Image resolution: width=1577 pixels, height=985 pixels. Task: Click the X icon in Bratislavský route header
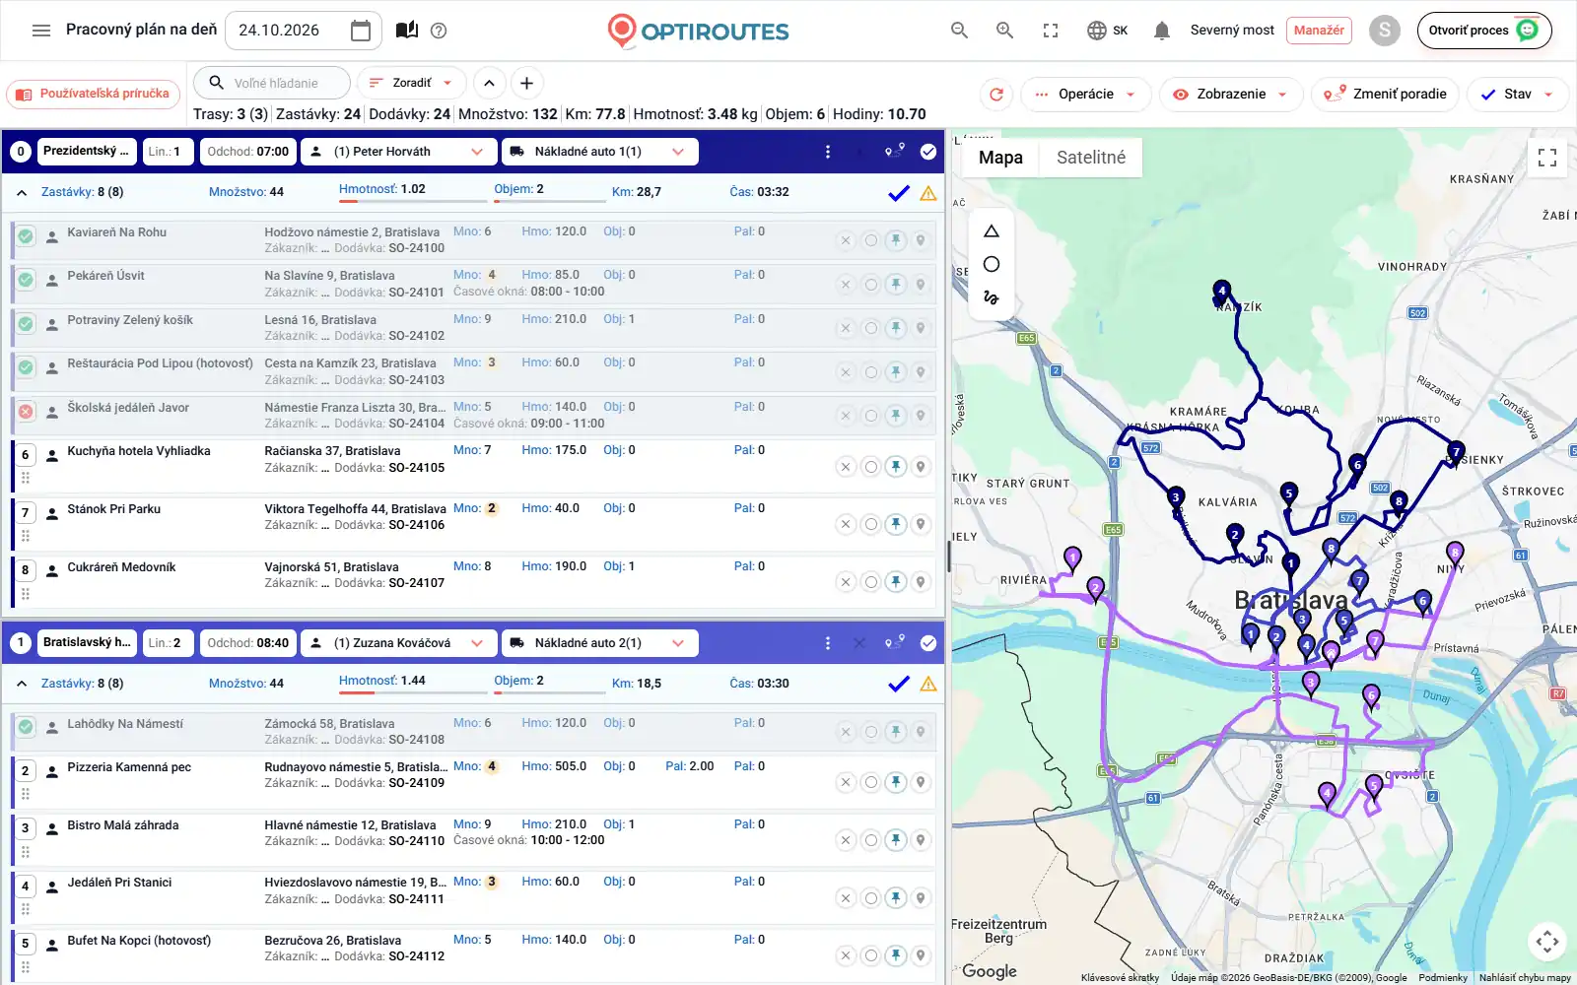pyautogui.click(x=859, y=643)
